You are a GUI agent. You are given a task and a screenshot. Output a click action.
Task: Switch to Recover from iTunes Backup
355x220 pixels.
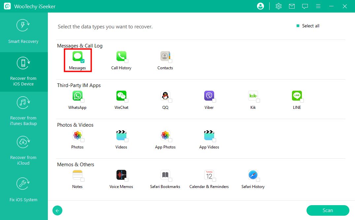point(23,111)
